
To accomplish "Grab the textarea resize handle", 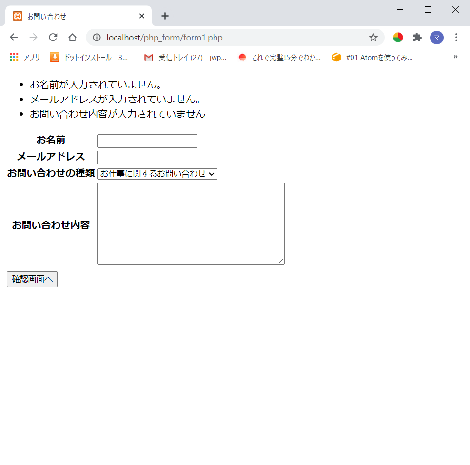I will (281, 262).
